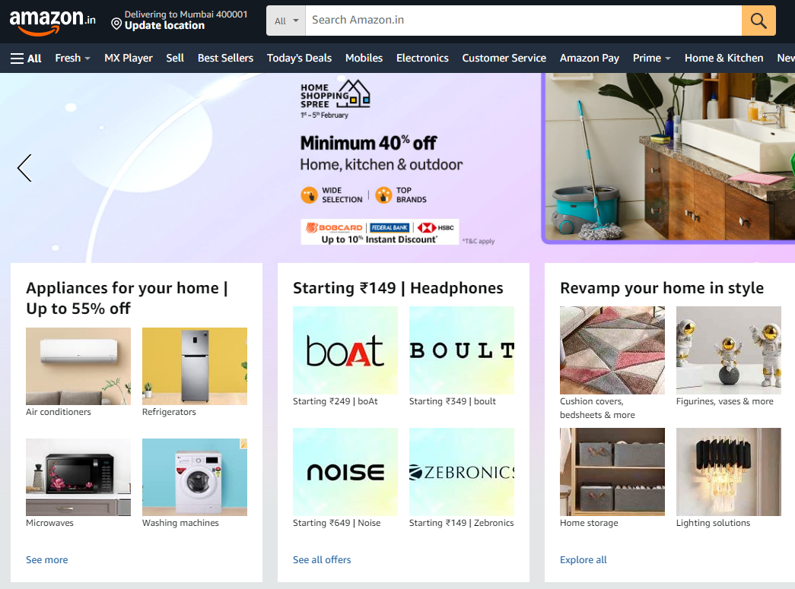
Task: Click the Search Amazon.in input field
Action: pos(523,21)
